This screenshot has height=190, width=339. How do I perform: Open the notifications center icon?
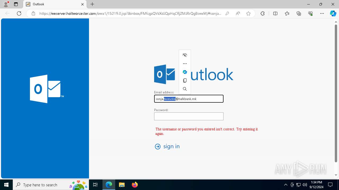point(330,185)
